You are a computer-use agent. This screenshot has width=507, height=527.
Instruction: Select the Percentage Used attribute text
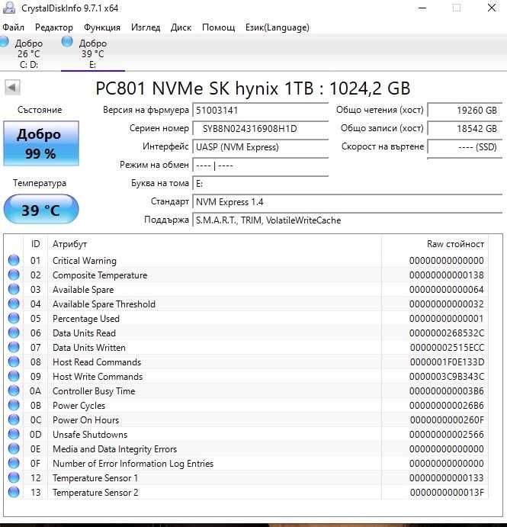click(86, 318)
